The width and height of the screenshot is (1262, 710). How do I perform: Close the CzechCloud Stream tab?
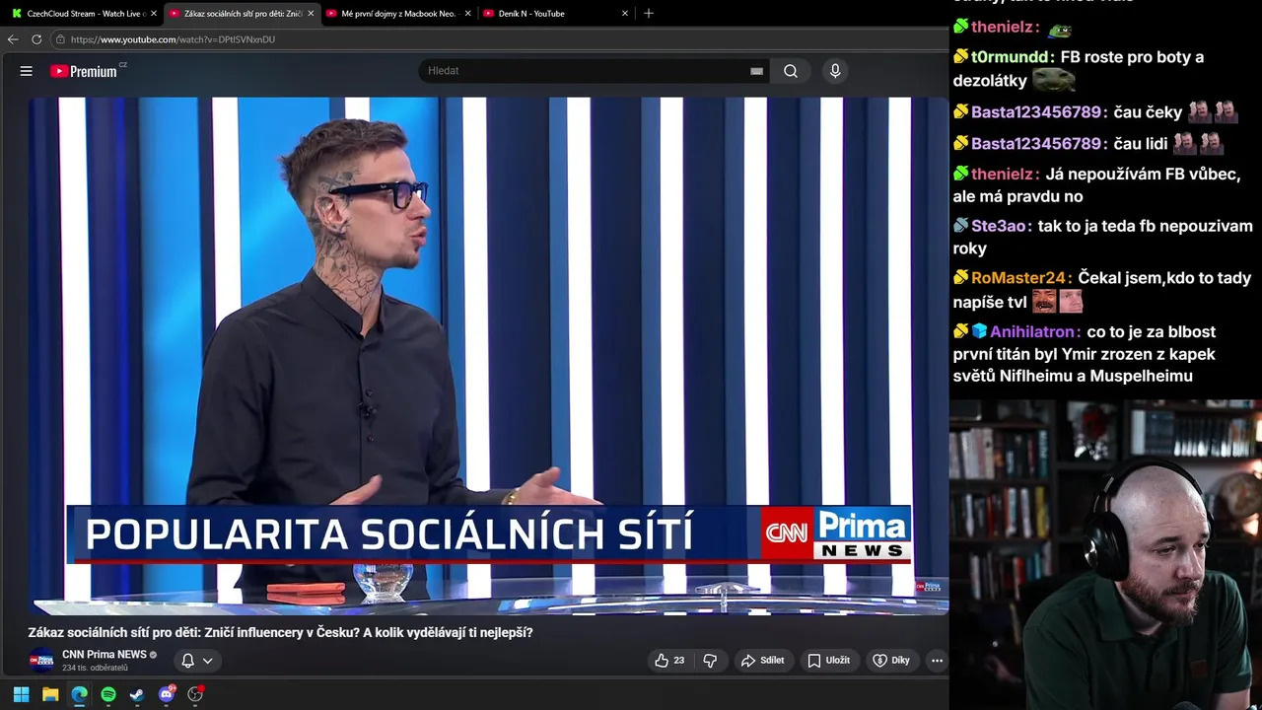[x=153, y=14]
